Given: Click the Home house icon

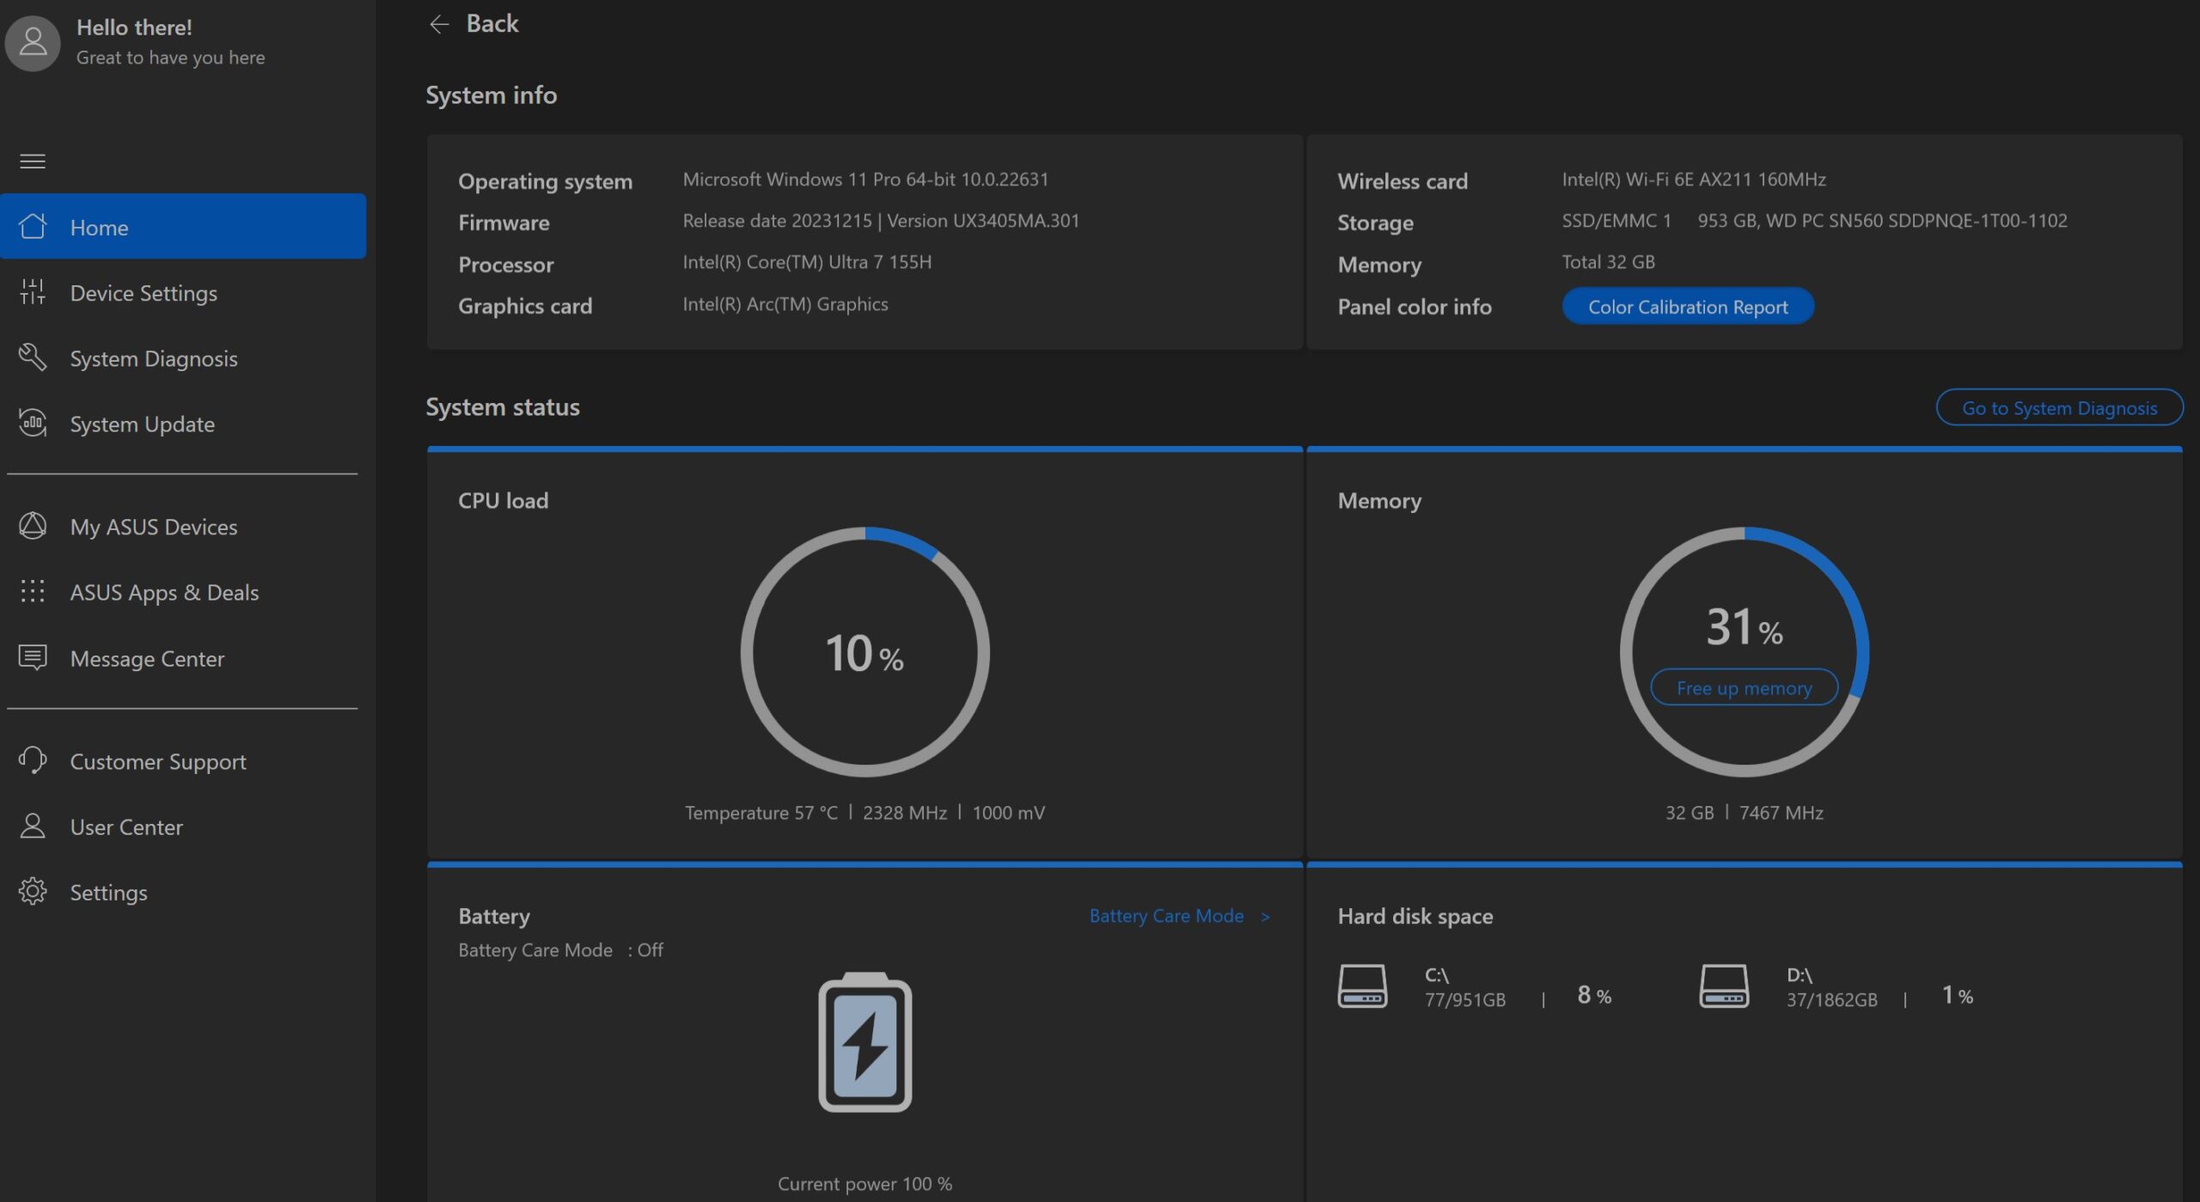Looking at the screenshot, I should [x=33, y=227].
